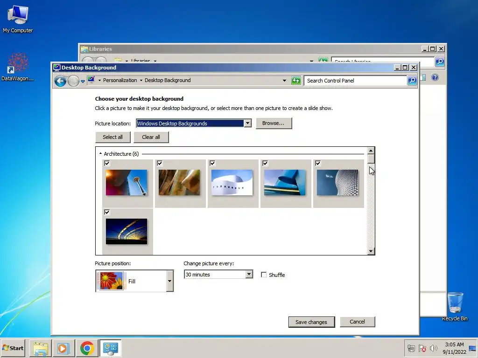Open the Picture position Fill dropdown
This screenshot has width=478, height=358.
pos(169,281)
